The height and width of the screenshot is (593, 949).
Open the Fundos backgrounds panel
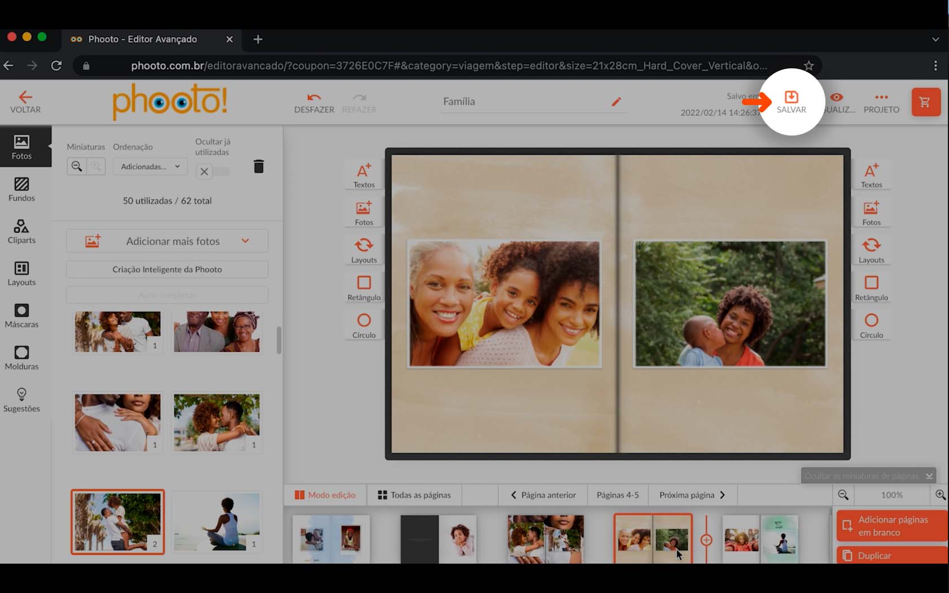coord(21,189)
